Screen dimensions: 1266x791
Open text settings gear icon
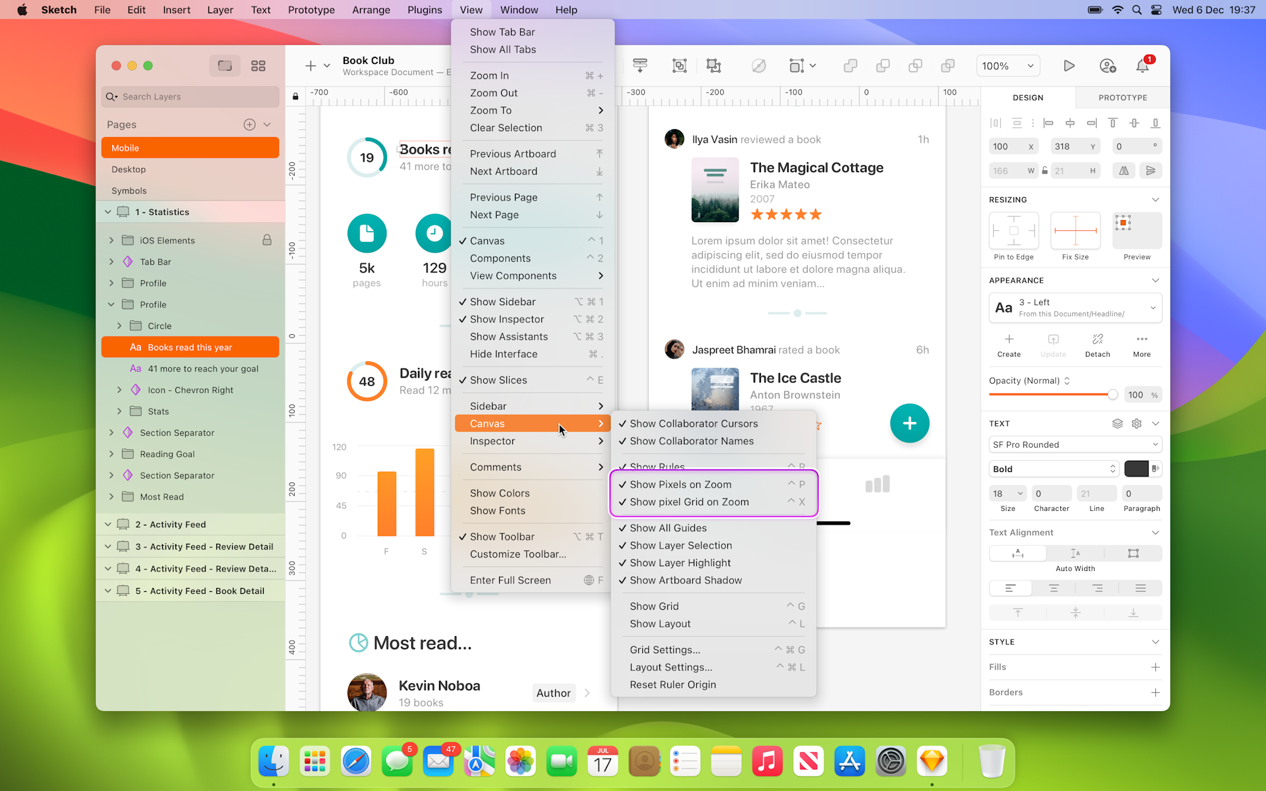click(x=1137, y=424)
